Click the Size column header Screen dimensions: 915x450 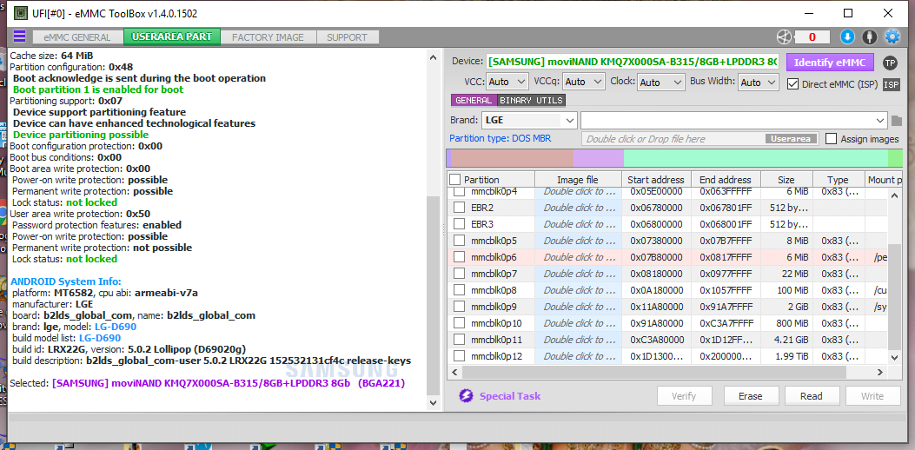[786, 179]
